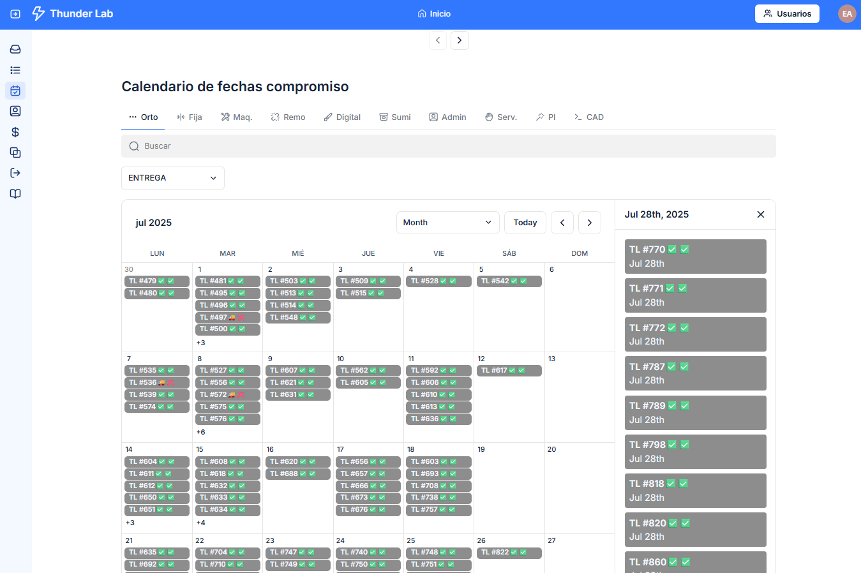Open calendar event TL #607
Viewport: 861px width, 573px height.
pyautogui.click(x=298, y=371)
